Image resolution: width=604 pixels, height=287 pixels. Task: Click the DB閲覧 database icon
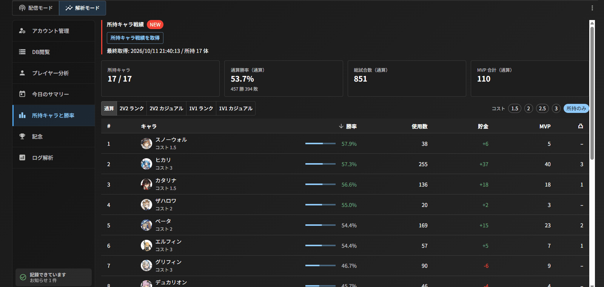point(22,52)
